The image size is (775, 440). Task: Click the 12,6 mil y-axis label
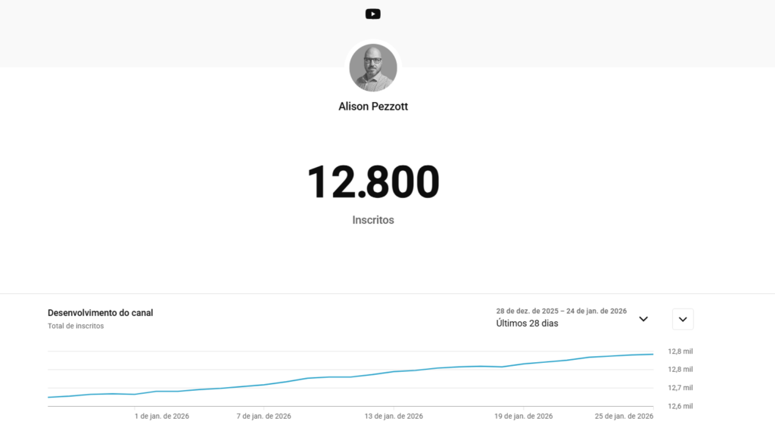tap(680, 407)
